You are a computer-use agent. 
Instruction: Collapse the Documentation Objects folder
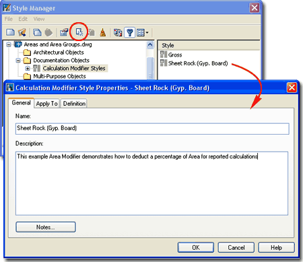(18, 61)
